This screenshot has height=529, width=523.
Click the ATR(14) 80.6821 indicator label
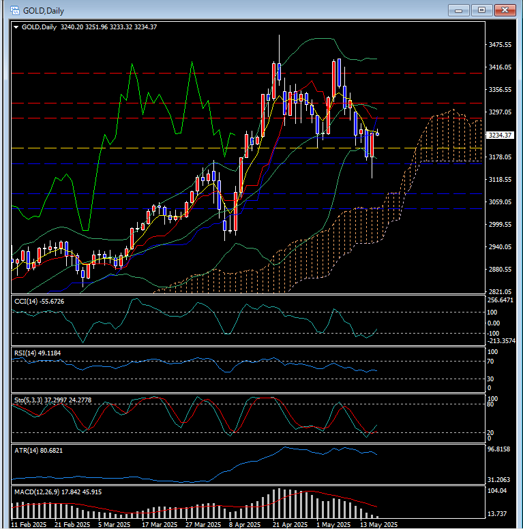tap(38, 451)
